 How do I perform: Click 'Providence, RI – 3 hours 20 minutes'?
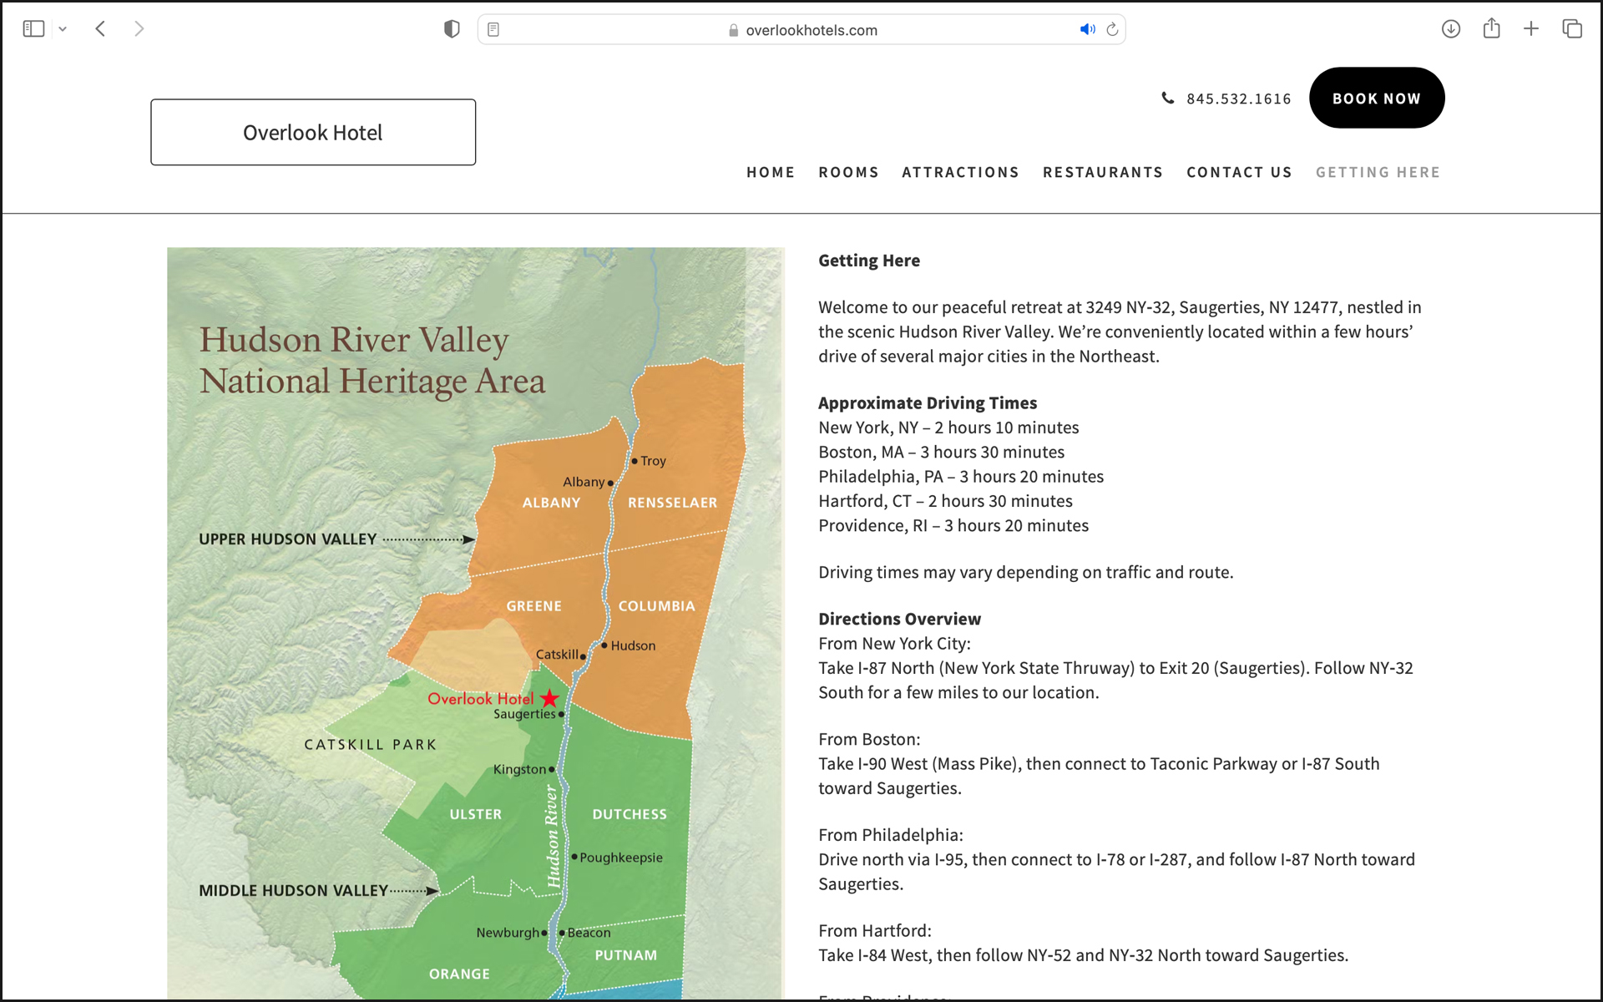953,525
